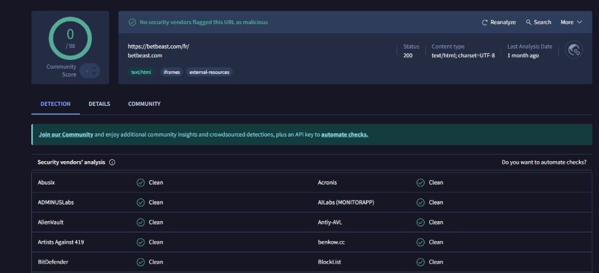Click the Last Analysis Date '1 month ago'

[523, 55]
